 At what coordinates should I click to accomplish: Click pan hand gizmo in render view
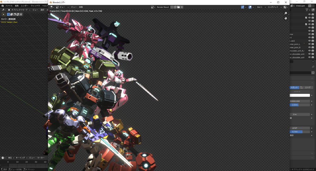(286, 18)
